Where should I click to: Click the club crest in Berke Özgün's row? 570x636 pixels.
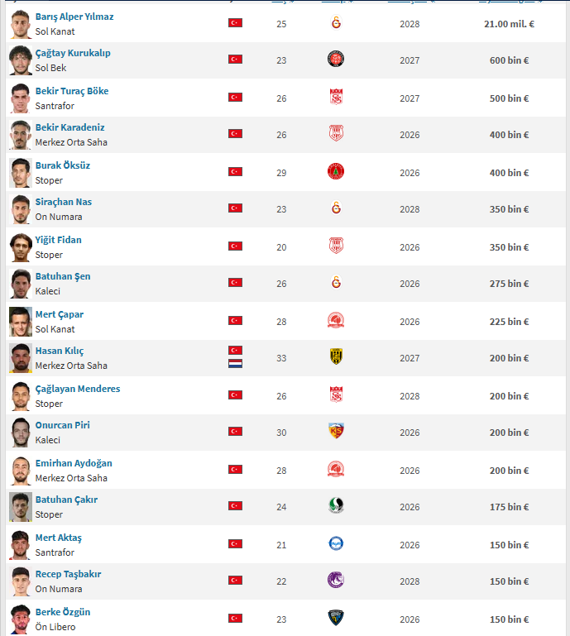(336, 618)
